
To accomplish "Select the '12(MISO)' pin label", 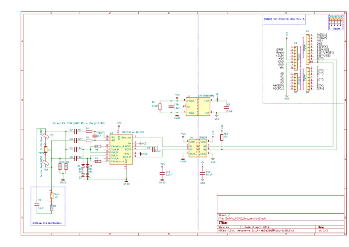I will click(323, 50).
